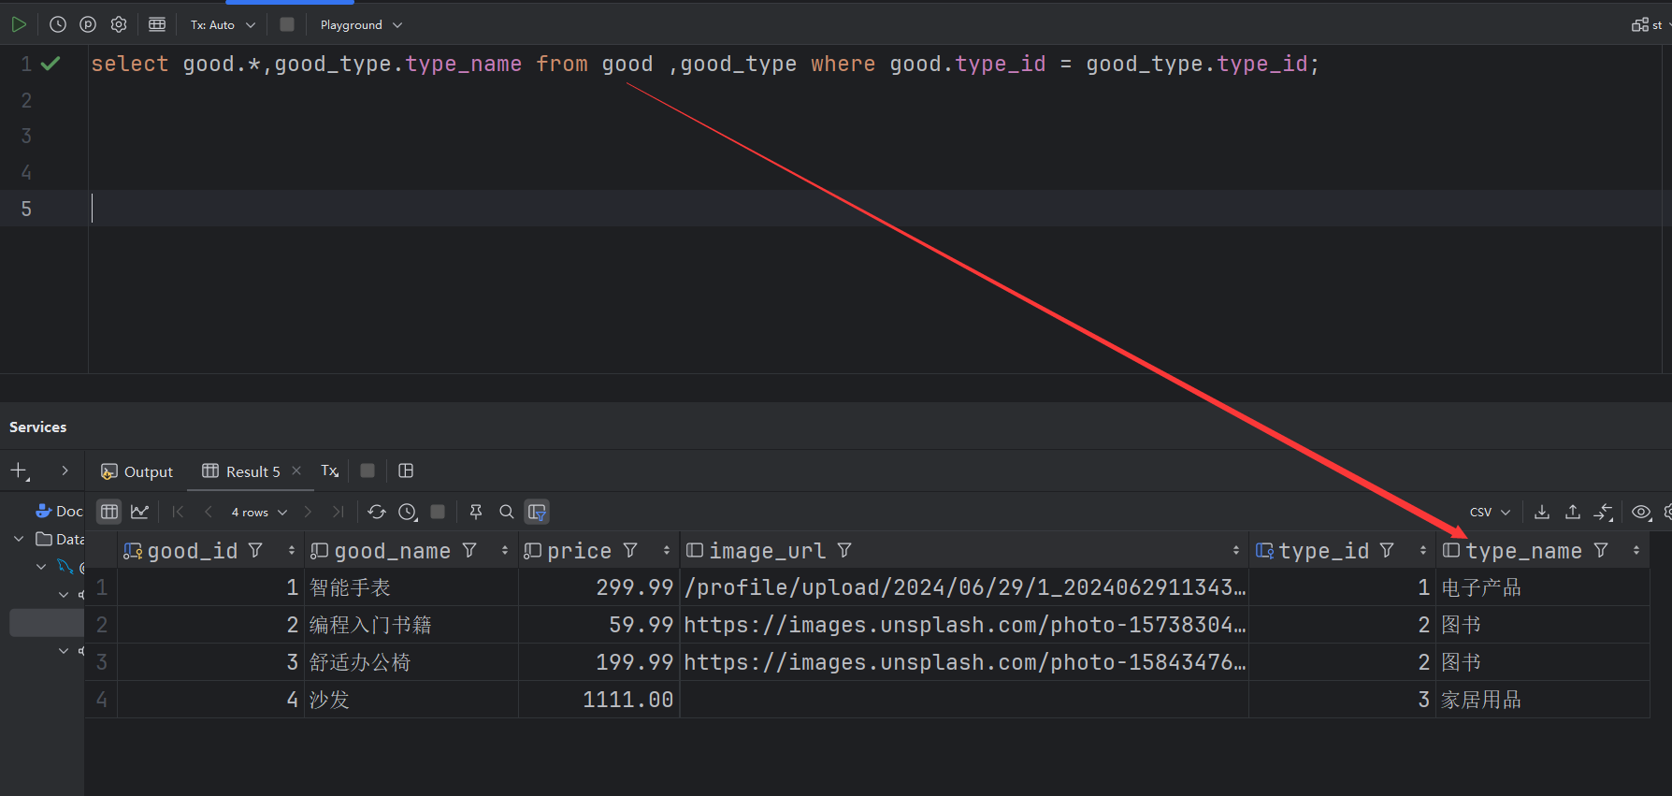This screenshot has height=796, width=1672.
Task: Expand the Services tree chevron
Action: 65,470
